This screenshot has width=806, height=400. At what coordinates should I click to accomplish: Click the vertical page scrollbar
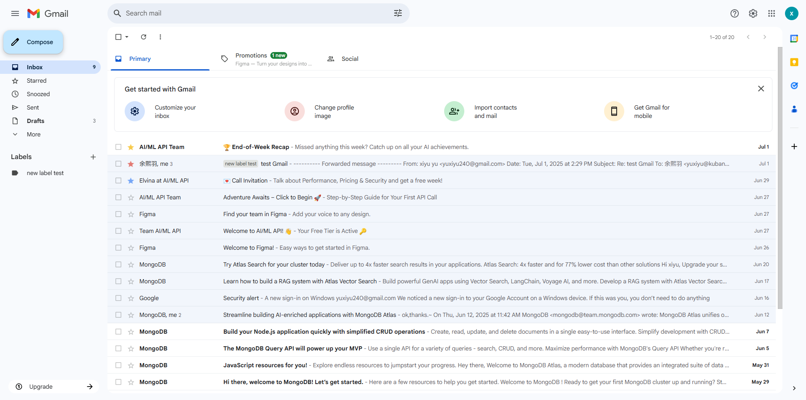coord(780,178)
